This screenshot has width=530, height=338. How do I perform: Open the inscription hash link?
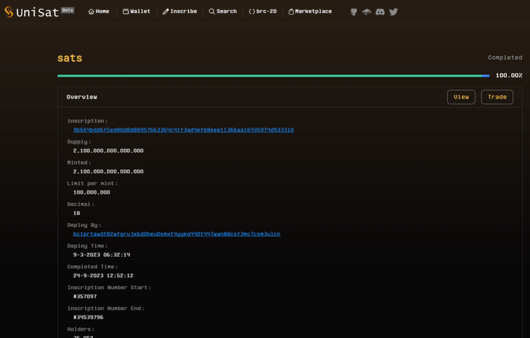click(x=184, y=130)
